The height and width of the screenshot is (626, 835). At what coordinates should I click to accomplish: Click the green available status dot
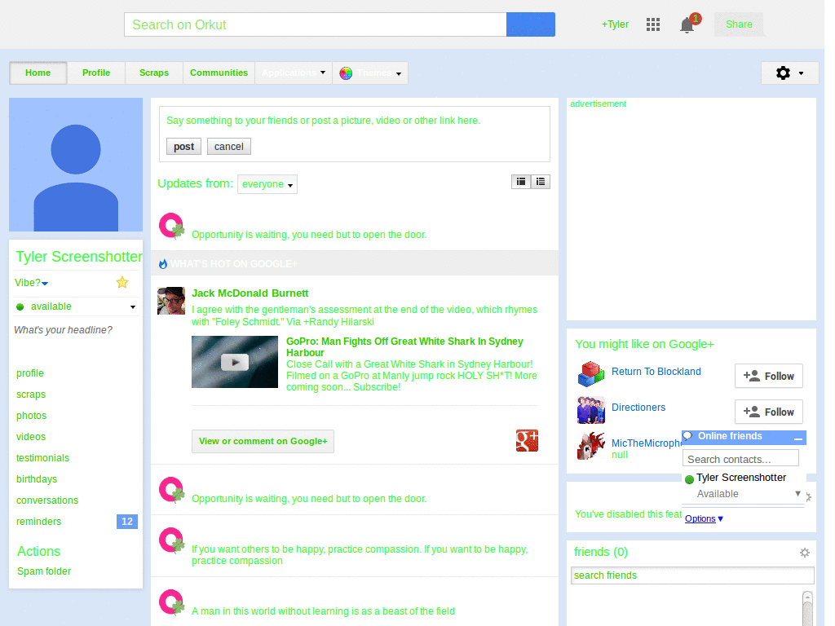tap(20, 306)
